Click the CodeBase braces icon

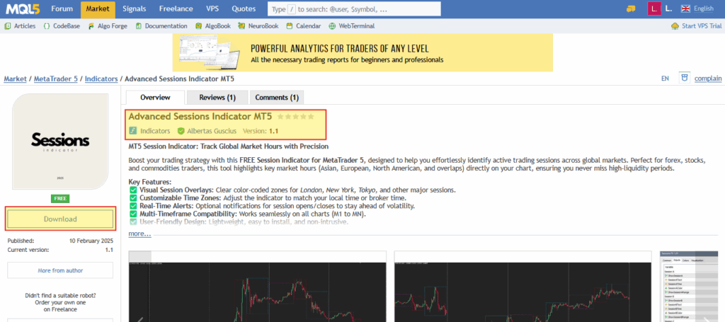47,26
